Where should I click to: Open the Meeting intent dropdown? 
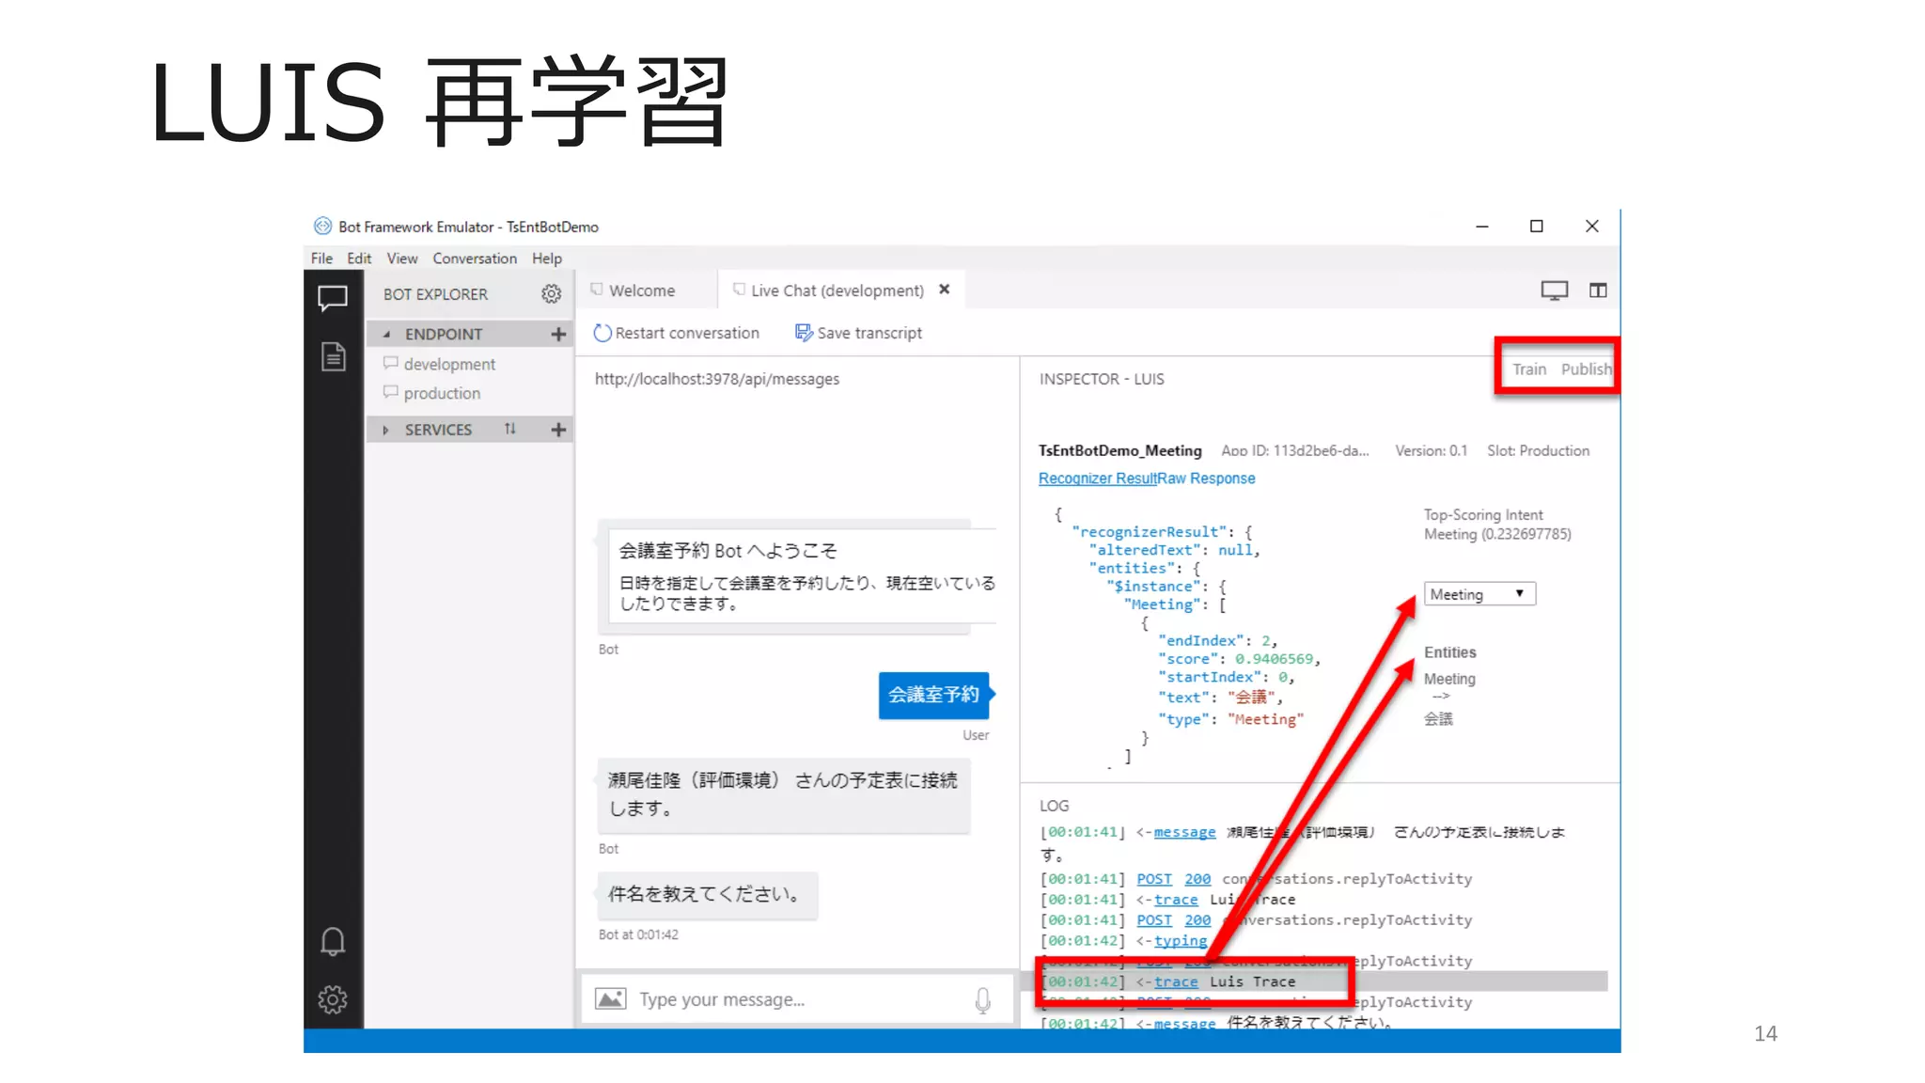click(1479, 594)
